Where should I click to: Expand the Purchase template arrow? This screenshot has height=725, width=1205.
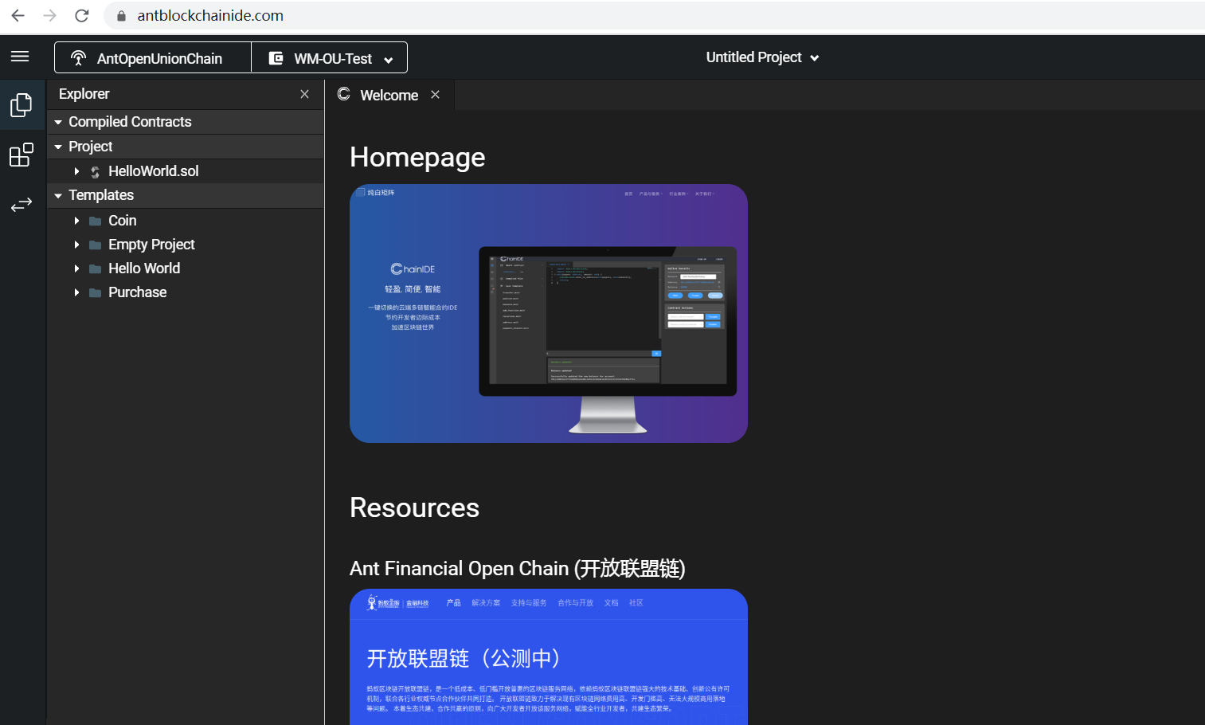pos(76,292)
